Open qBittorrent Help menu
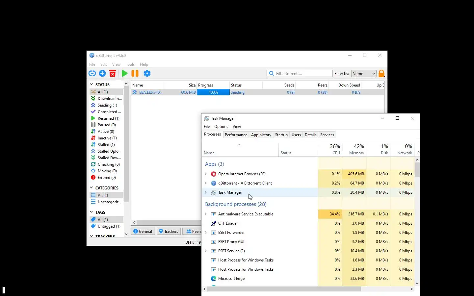 coord(144,64)
